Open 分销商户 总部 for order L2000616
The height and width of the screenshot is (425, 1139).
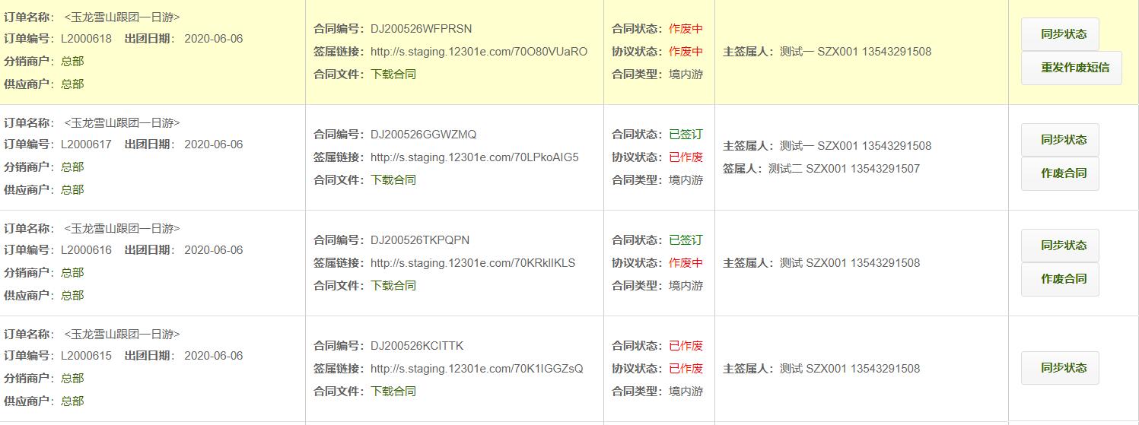click(x=72, y=273)
